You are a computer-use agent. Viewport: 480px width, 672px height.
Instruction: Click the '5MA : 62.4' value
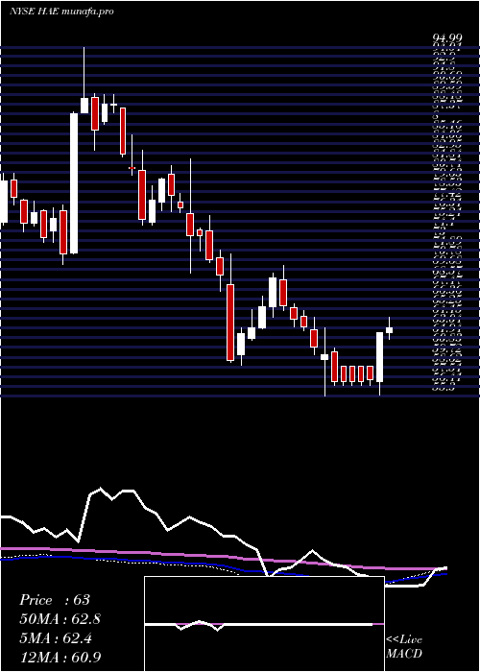tap(57, 638)
